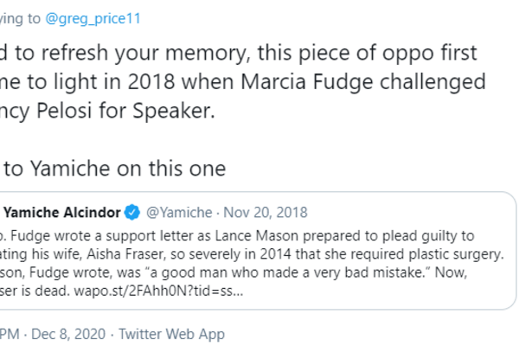
Task: Open the Twitter Web App source link
Action: pos(171,333)
